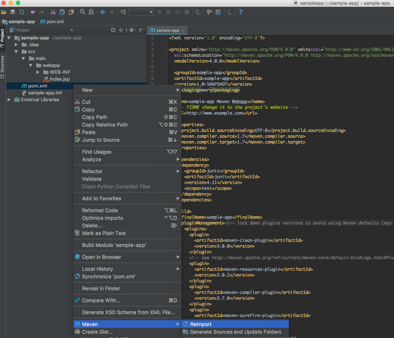This screenshot has height=338, width=394.
Task: Click the Undo arrow in the toolbar
Action: 33,12
